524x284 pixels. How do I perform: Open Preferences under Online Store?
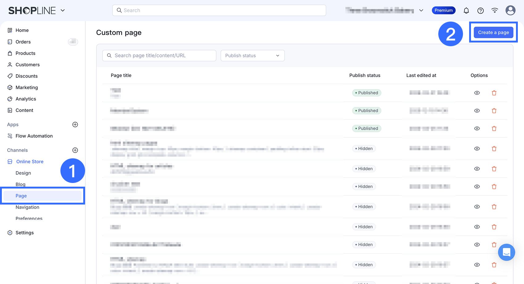(x=29, y=218)
